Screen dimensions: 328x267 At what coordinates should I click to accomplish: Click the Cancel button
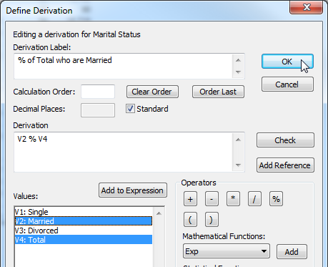coord(287,84)
